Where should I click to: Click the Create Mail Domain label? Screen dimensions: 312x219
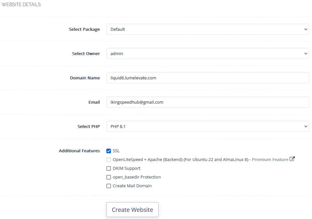point(132,186)
